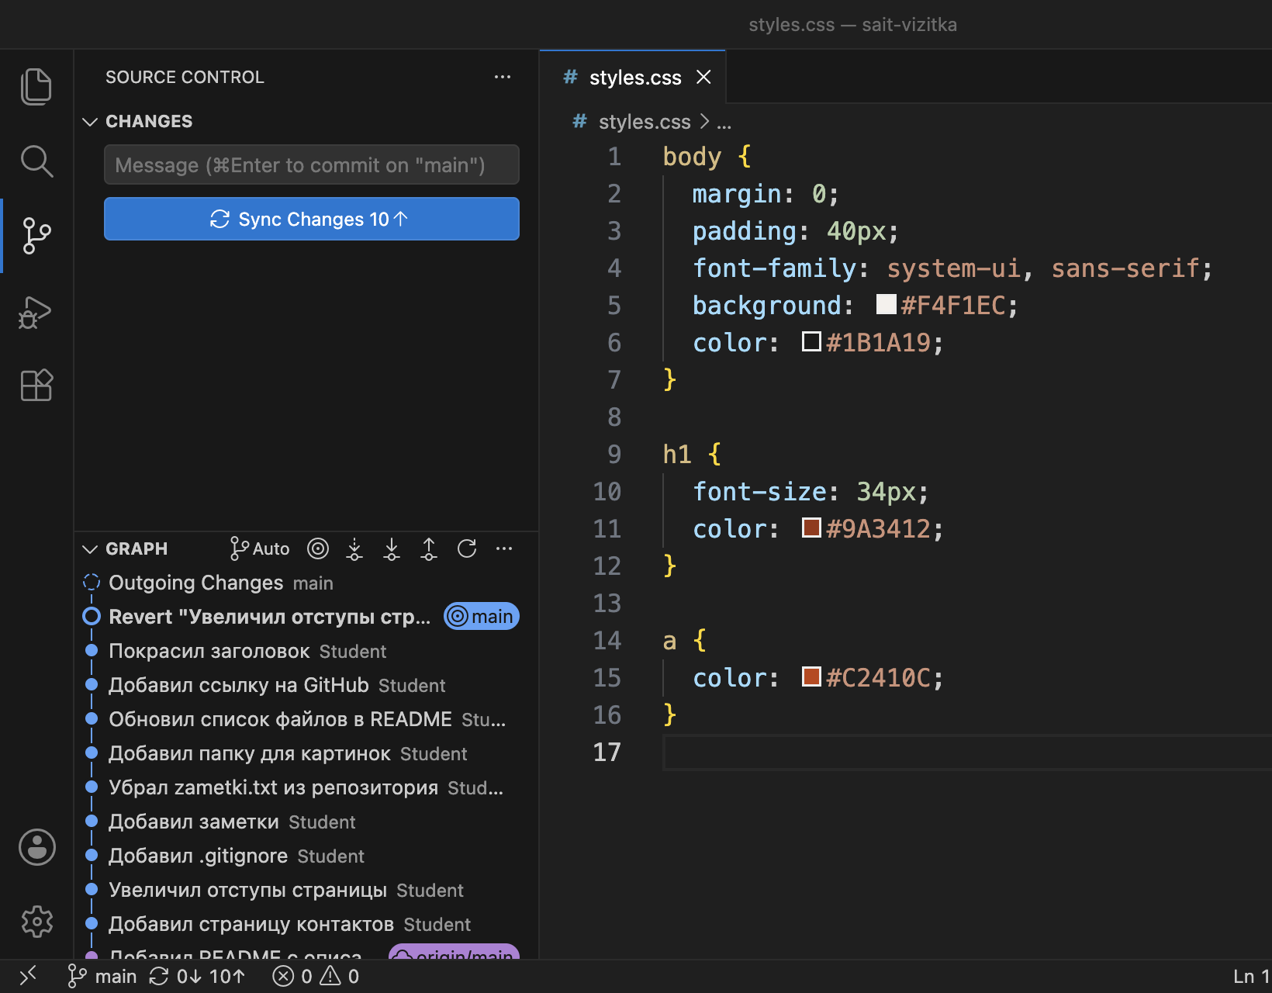Select the Outgoing Changes row in Graph
The image size is (1272, 993).
pos(306,583)
